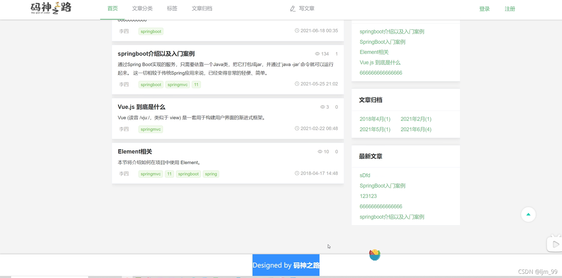Click the clock icon beside 2021-02-22 06:48

(x=297, y=128)
